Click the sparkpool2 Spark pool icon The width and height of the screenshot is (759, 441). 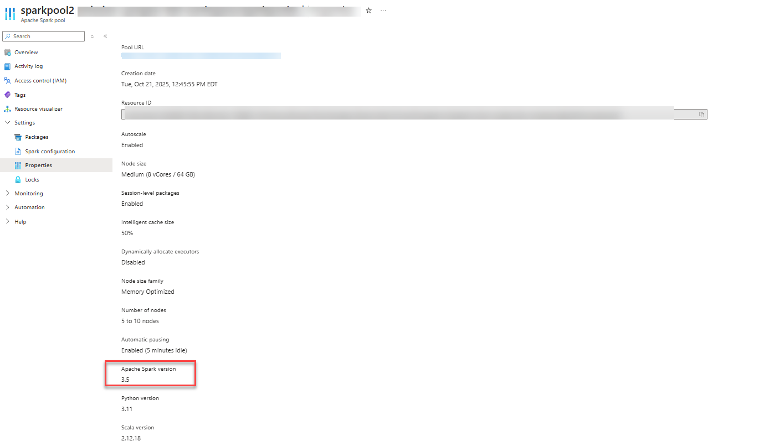10,14
